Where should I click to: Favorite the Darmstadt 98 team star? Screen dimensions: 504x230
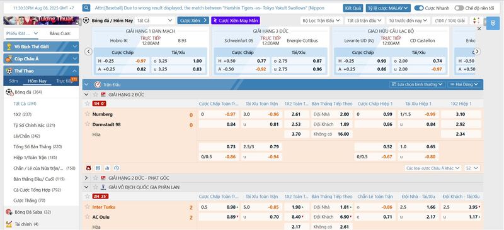87,124
